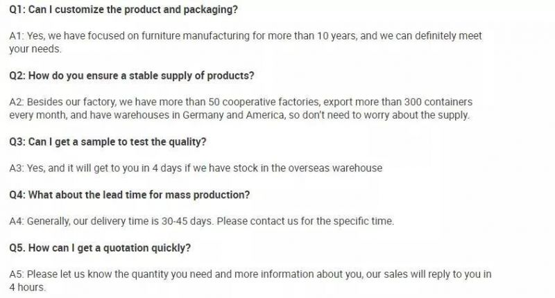Click the A3 answer about overseas warehouse stock
Screen dimensions: 555x298
[196, 168]
